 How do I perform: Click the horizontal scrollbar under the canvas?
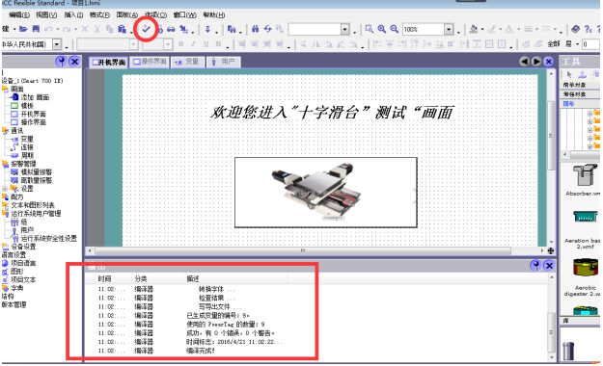pyautogui.click(x=303, y=250)
